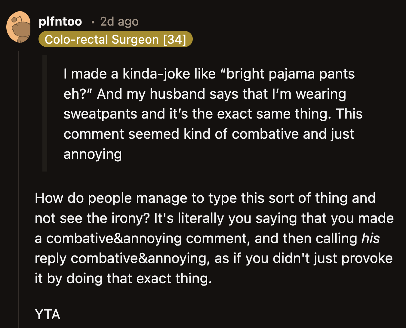Click the 2d ago timestamp
406x328 pixels.
[119, 22]
